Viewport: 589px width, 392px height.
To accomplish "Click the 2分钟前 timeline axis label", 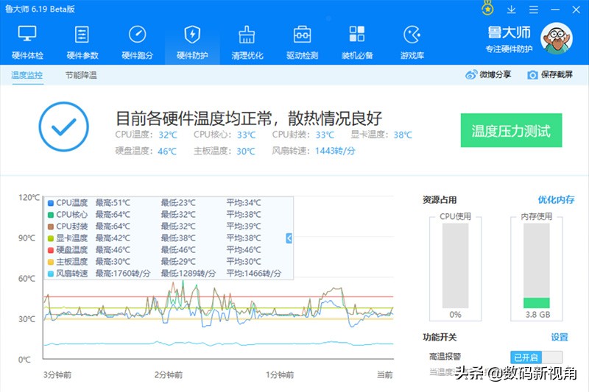I will 169,375.
